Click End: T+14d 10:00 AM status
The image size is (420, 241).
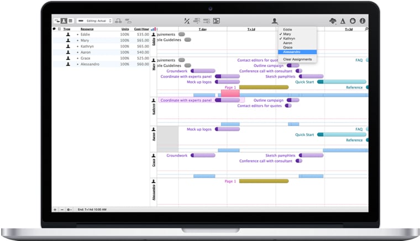tap(92, 209)
